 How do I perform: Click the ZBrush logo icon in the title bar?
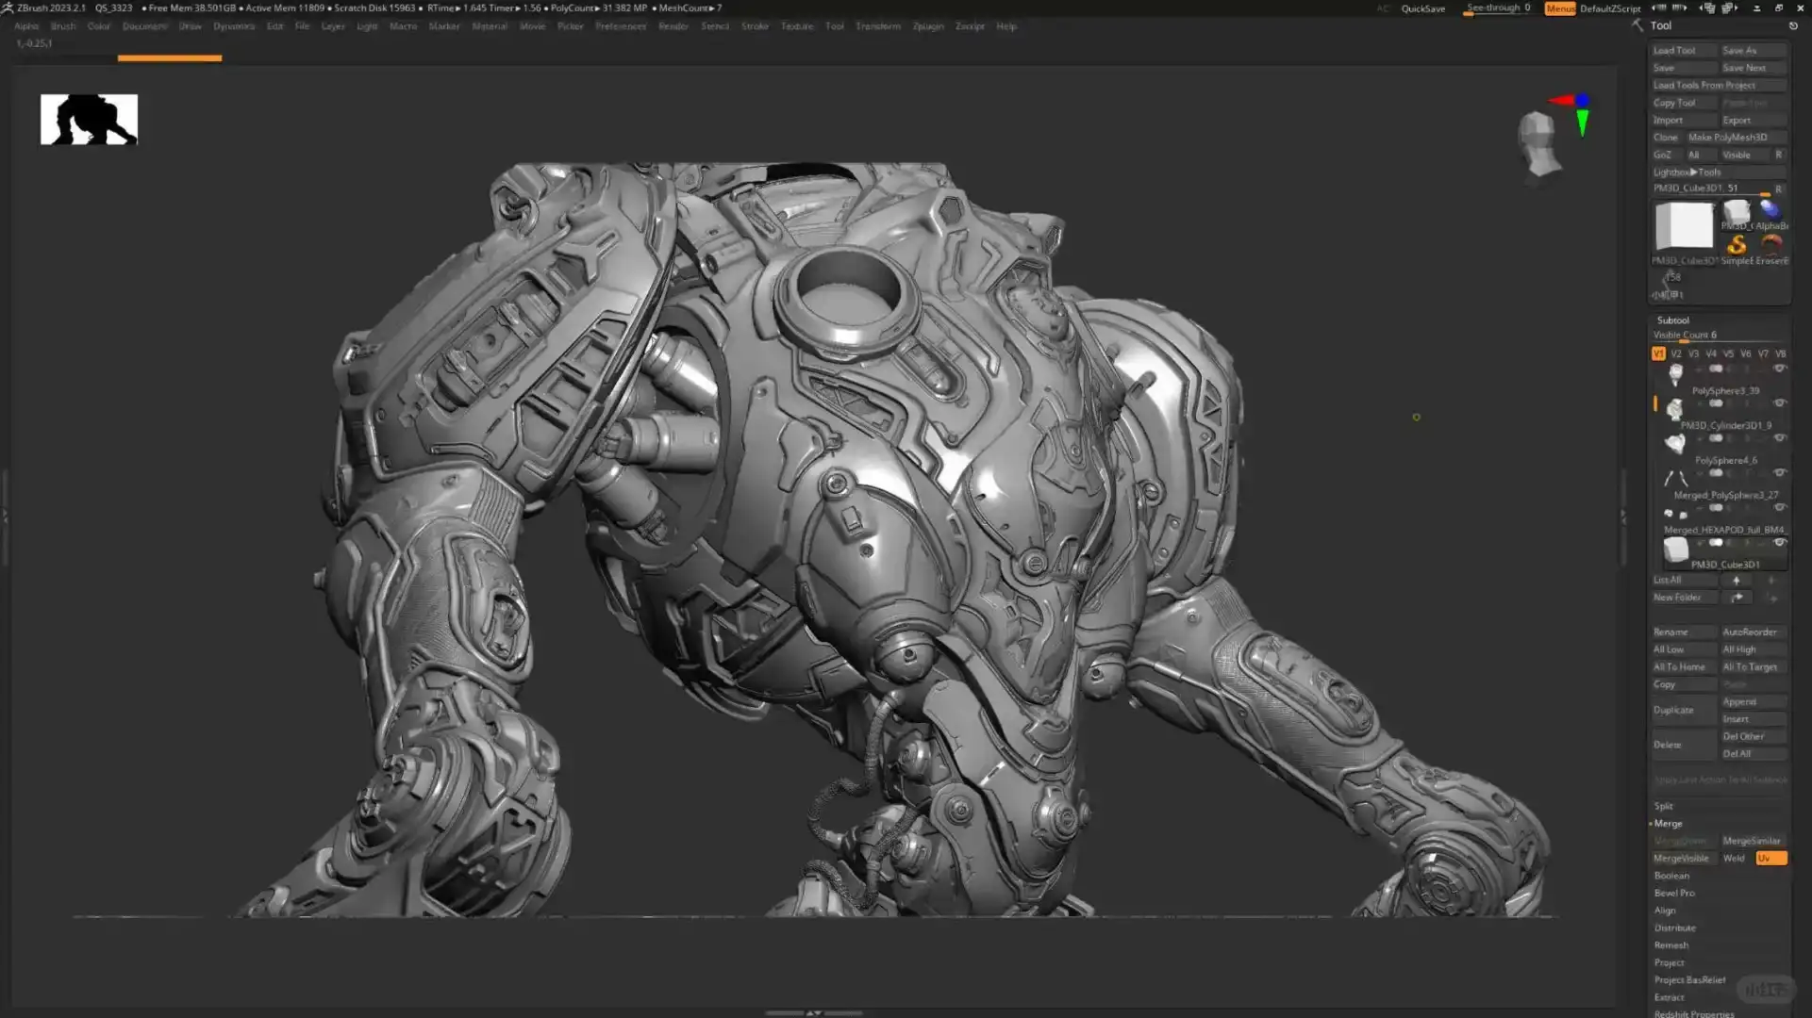point(8,8)
